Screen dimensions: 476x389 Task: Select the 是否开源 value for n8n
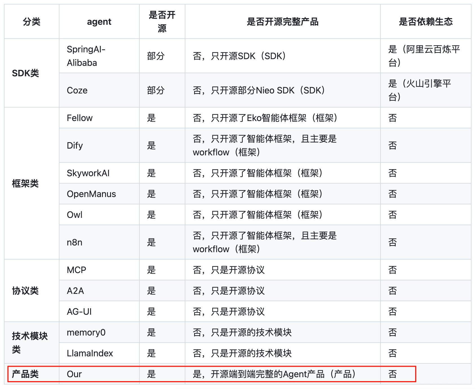[x=152, y=242]
